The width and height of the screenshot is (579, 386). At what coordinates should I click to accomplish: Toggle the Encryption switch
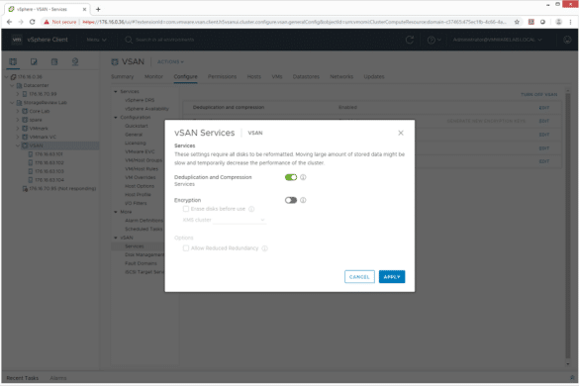(291, 200)
